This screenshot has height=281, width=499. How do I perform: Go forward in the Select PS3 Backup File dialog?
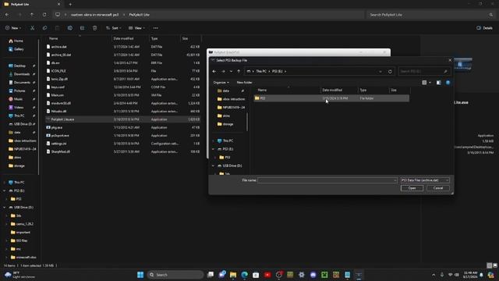(x=223, y=71)
